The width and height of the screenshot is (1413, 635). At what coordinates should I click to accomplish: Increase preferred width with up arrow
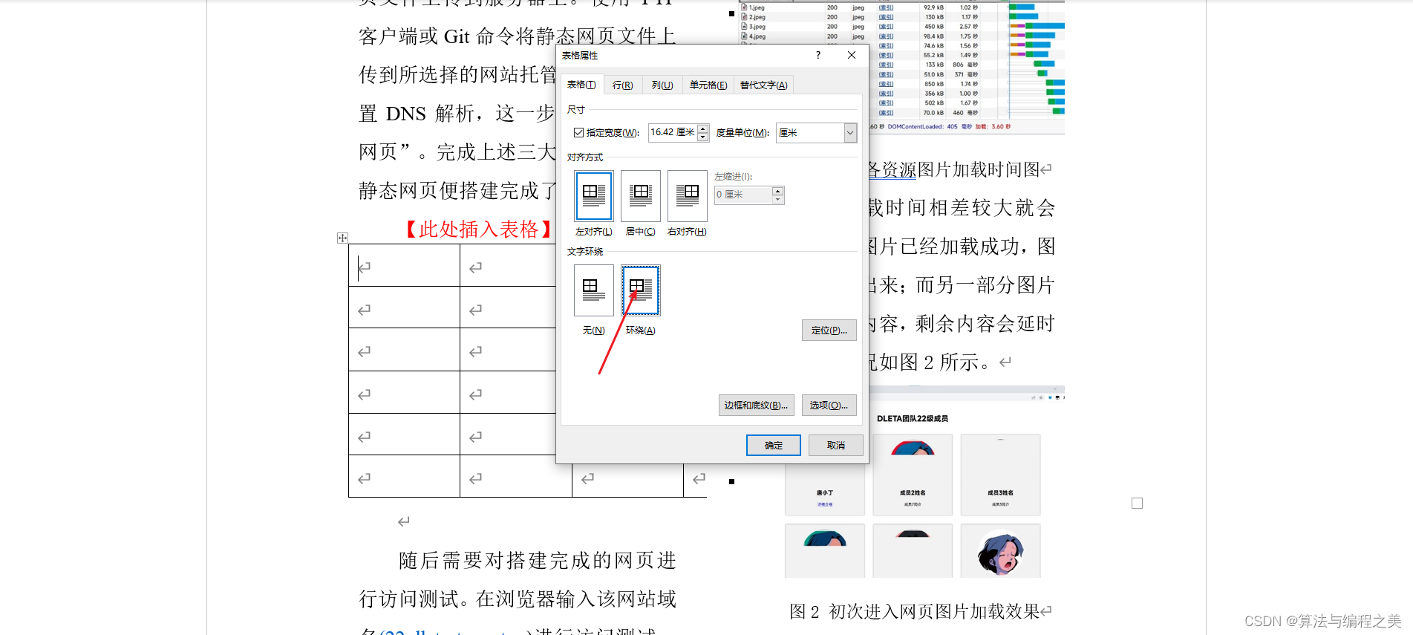pyautogui.click(x=703, y=128)
